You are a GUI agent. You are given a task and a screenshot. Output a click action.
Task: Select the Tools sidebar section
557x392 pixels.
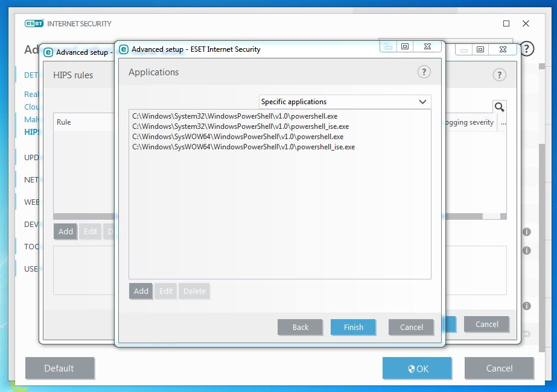(x=31, y=247)
